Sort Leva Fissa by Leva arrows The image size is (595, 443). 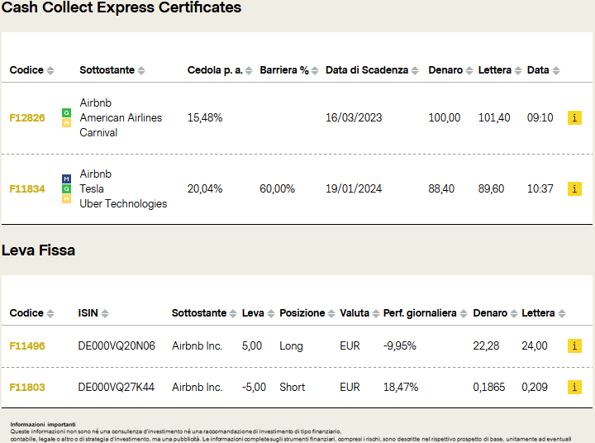point(271,313)
